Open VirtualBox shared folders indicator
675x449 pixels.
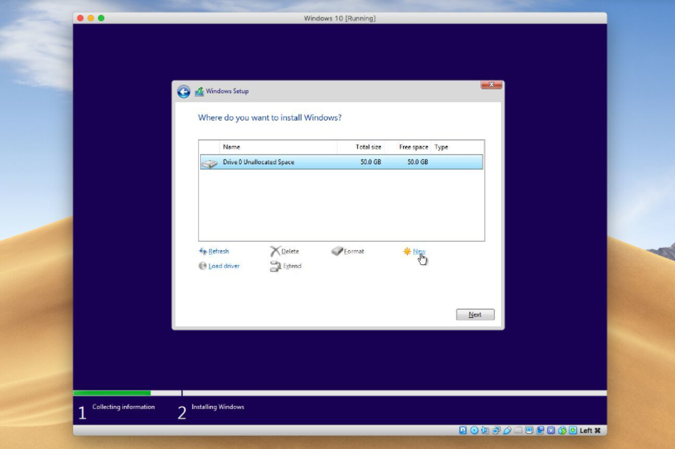(x=519, y=430)
